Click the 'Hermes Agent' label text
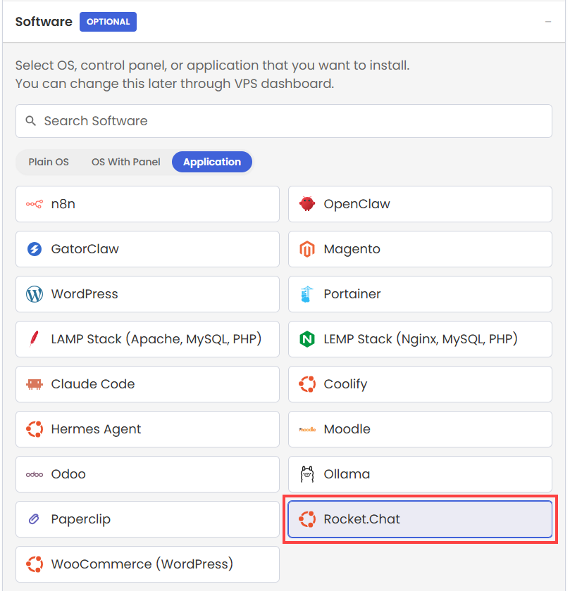The image size is (570, 591). pyautogui.click(x=96, y=429)
